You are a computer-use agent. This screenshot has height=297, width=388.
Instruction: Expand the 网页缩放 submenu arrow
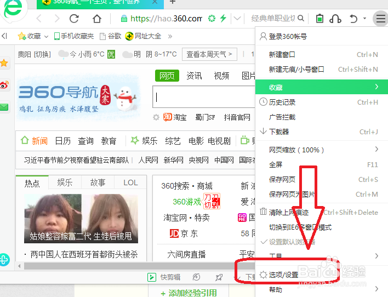tap(376, 149)
